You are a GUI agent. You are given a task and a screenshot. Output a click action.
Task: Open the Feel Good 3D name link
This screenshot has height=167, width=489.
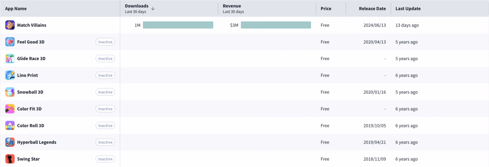31,42
